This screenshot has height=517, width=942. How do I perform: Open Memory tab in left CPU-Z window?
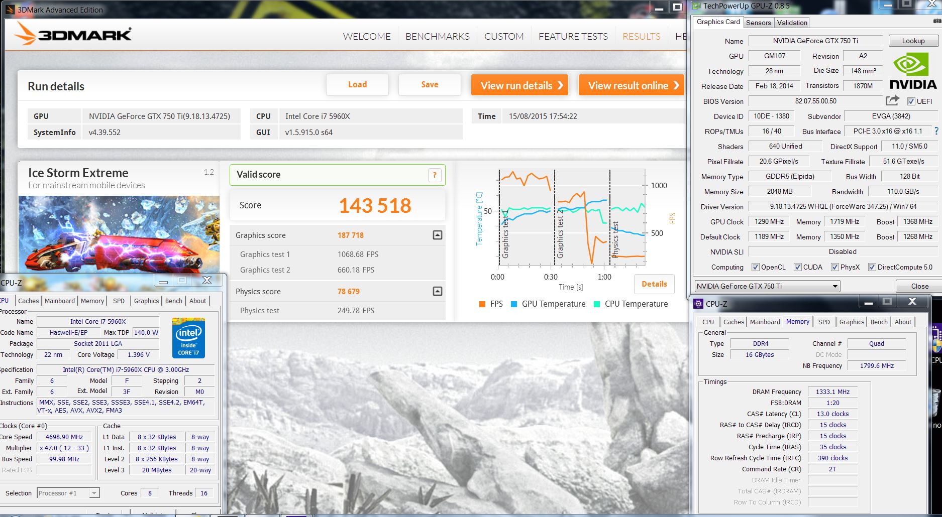92,301
